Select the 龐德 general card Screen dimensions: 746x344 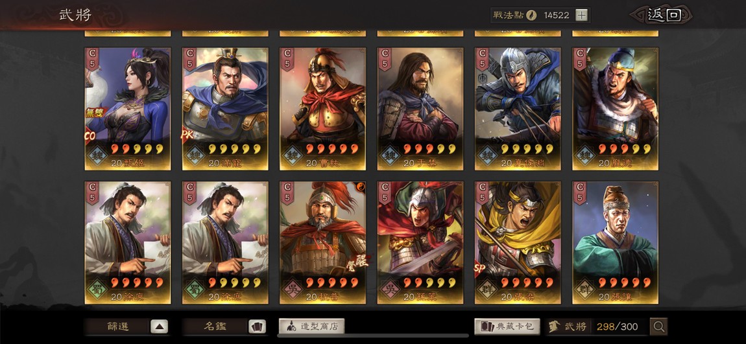615,109
